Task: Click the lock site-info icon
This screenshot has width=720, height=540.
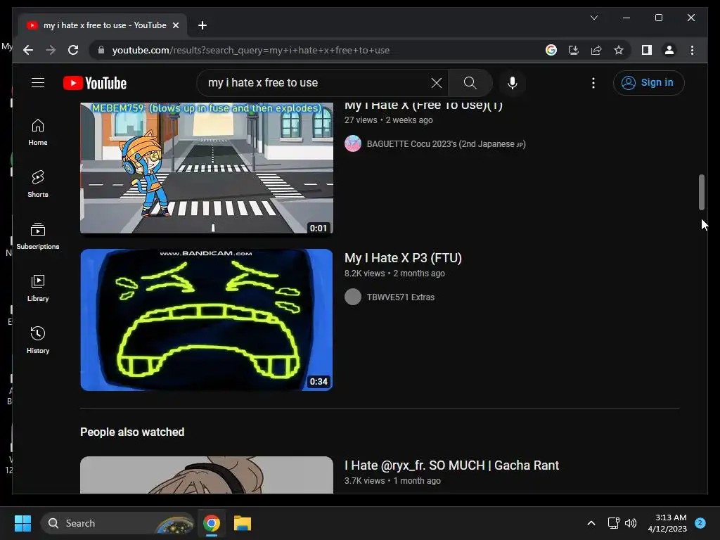Action: click(101, 50)
